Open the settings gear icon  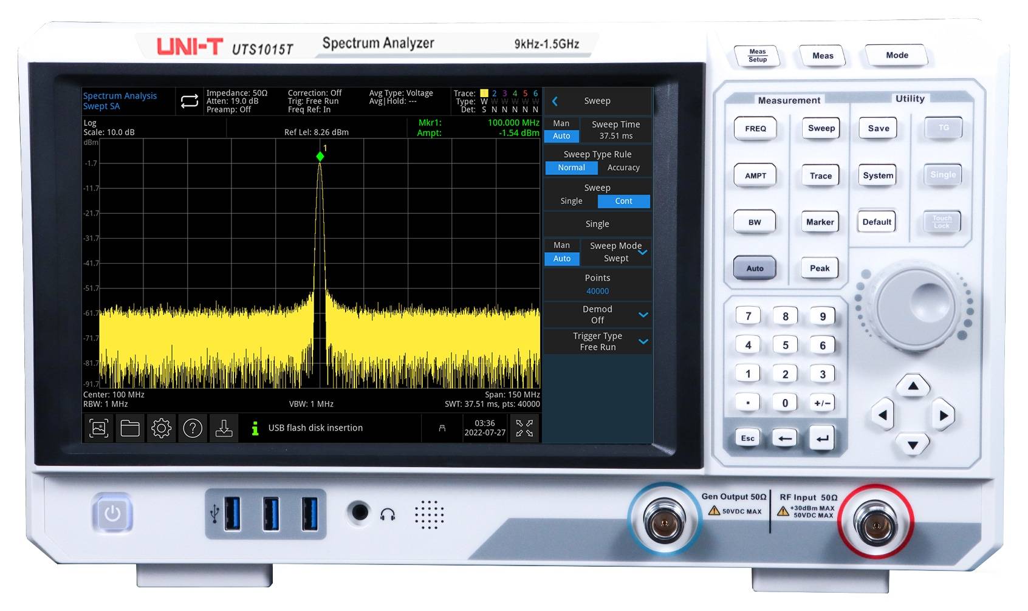tap(161, 428)
